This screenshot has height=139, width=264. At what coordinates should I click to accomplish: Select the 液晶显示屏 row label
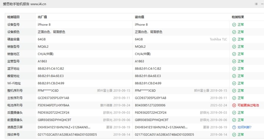pyautogui.click(x=15, y=127)
